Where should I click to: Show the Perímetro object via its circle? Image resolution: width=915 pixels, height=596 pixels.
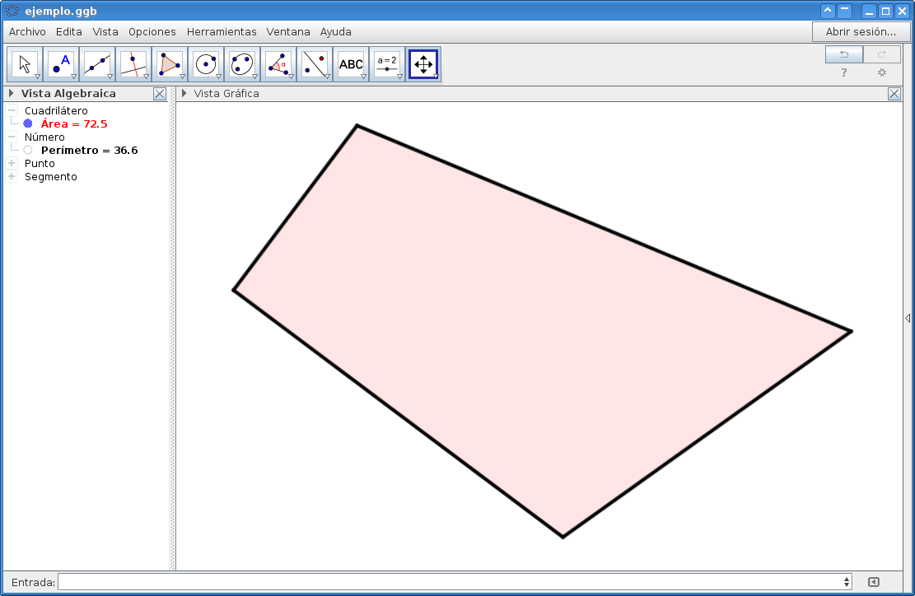[28, 150]
